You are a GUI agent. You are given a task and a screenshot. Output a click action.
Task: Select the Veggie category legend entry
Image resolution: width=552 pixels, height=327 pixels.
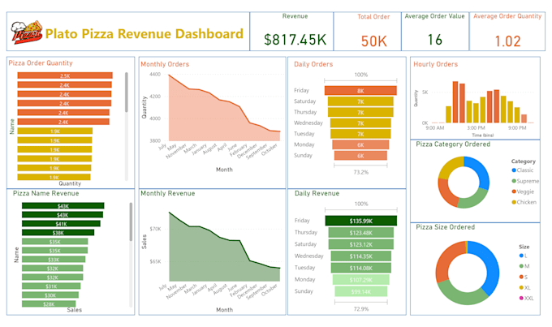coord(523,191)
